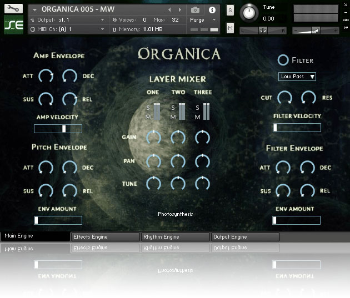The height and width of the screenshot is (298, 350).
Task: Switch to the Effects Engine tab
Action: coord(105,237)
